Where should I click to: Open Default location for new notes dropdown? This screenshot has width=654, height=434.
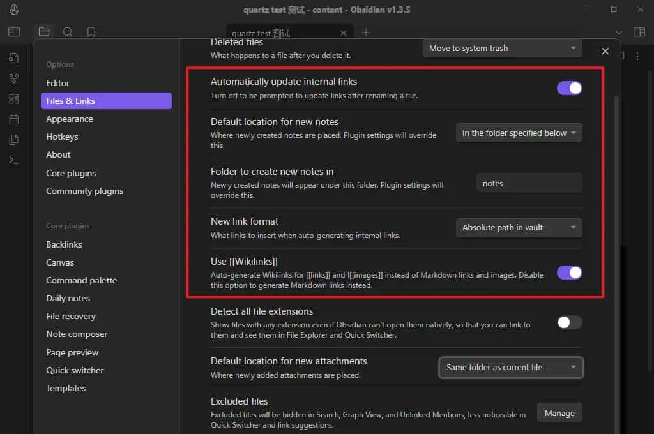[x=519, y=133]
